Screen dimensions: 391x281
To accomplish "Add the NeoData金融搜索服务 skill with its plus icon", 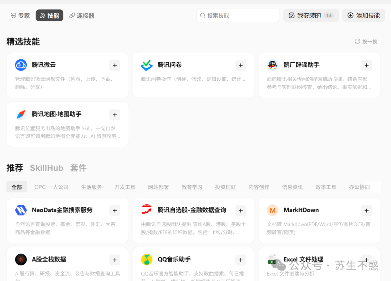I will (115, 210).
